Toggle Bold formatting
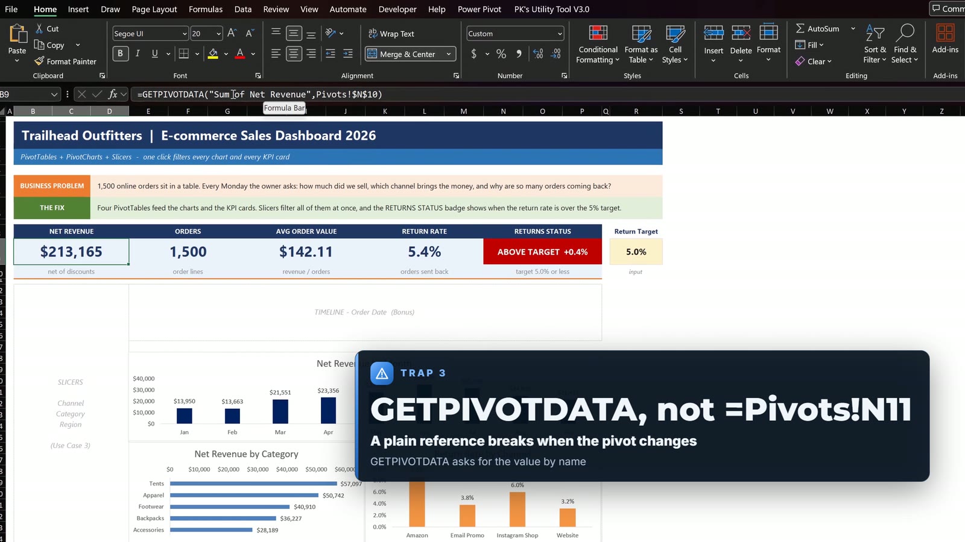This screenshot has height=542, width=965. click(x=120, y=54)
